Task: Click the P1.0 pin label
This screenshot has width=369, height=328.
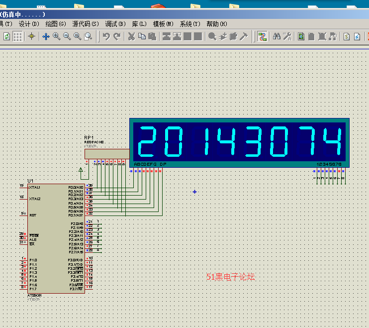Action: coord(33,260)
